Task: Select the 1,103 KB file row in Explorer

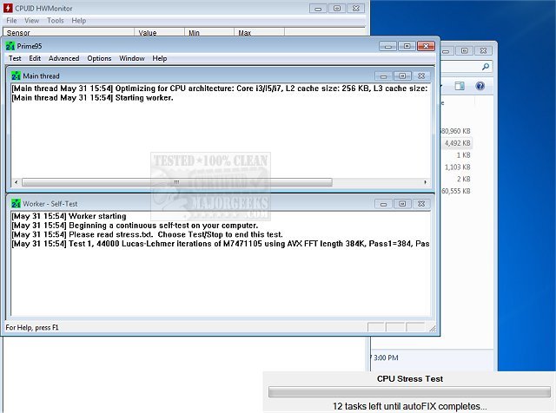Action: click(x=458, y=167)
